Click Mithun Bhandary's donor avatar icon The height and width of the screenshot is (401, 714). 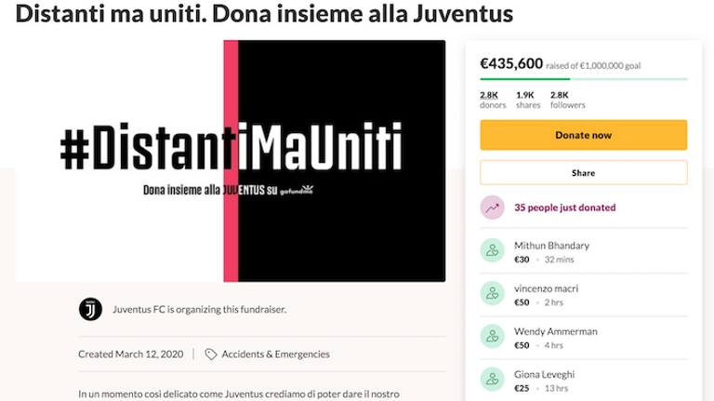[x=492, y=251]
